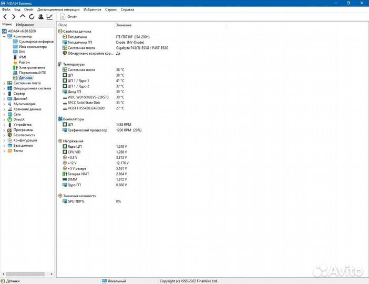
Task: Select the CPU VID voltage row
Action: (95, 152)
